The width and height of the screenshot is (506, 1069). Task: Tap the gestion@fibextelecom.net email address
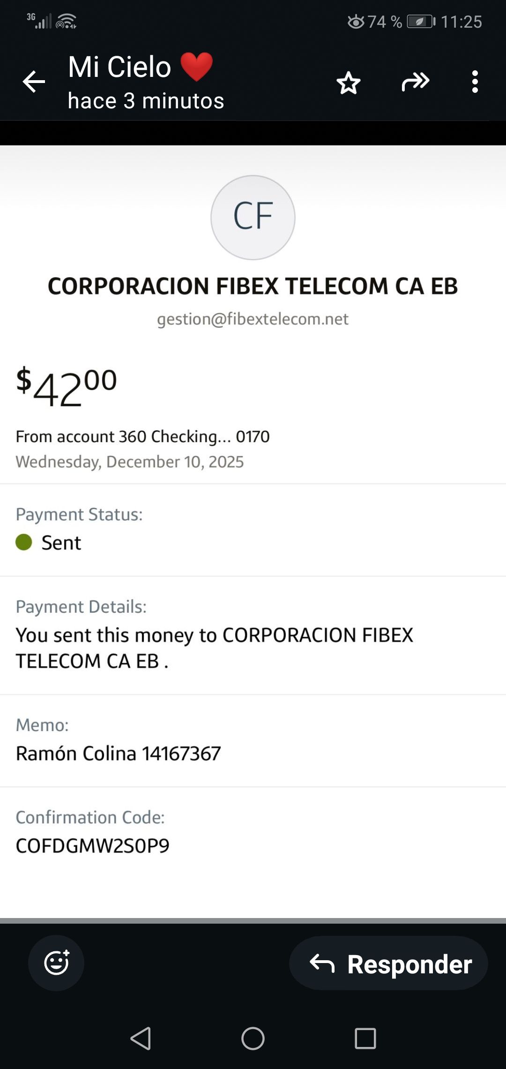(x=253, y=319)
